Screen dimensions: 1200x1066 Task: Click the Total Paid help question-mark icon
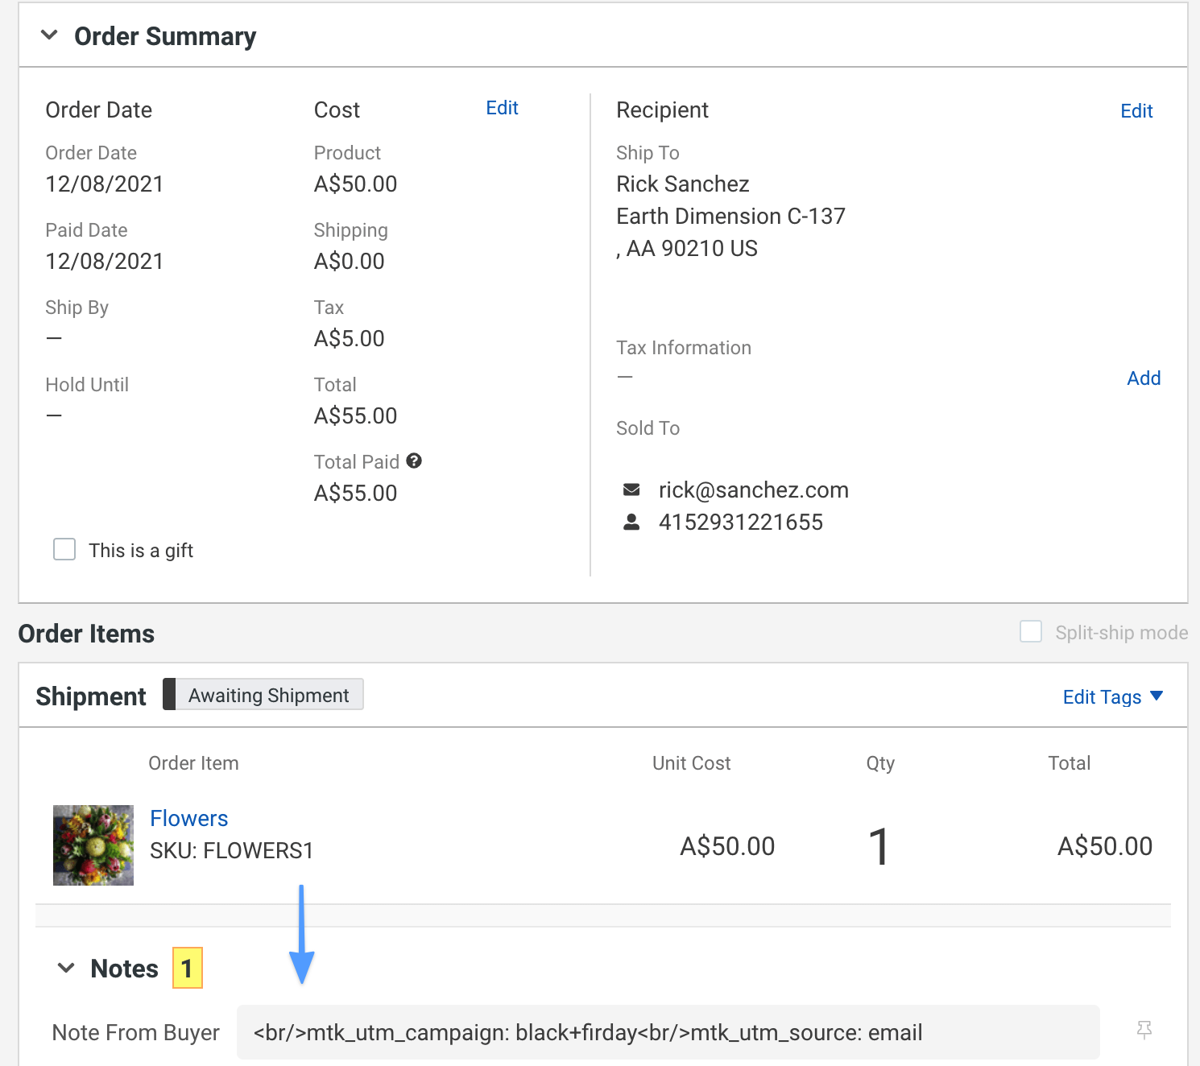click(x=414, y=461)
